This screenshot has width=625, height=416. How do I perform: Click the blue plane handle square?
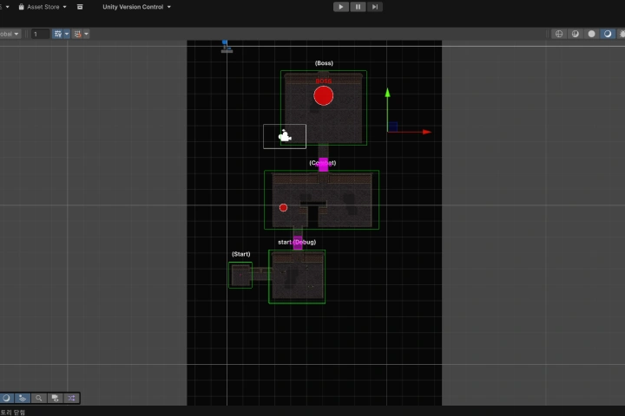coord(392,127)
